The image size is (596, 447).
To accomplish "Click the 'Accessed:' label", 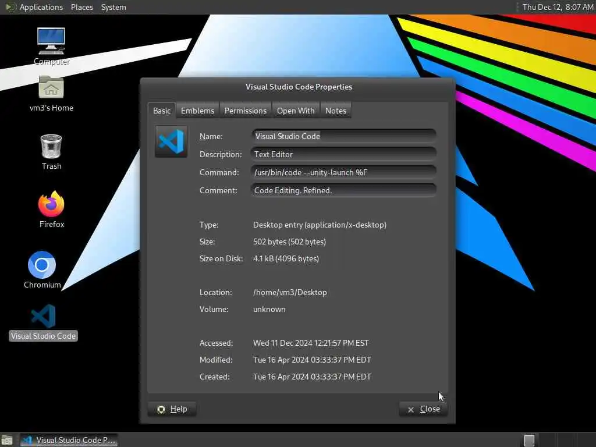I will coord(216,343).
